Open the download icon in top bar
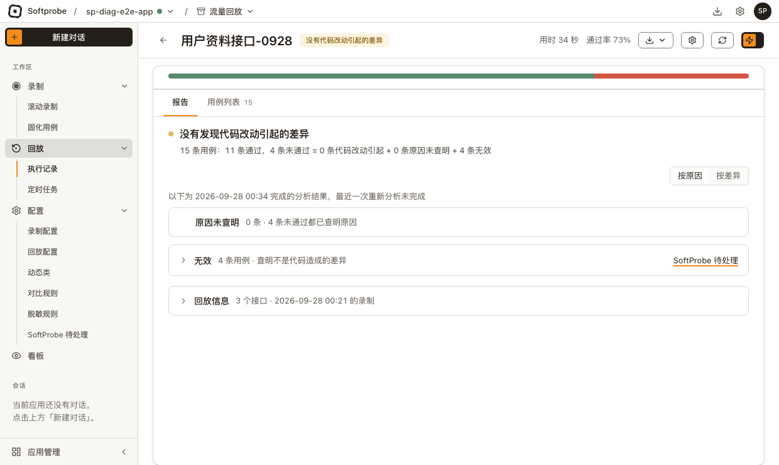The width and height of the screenshot is (779, 465). pos(717,11)
